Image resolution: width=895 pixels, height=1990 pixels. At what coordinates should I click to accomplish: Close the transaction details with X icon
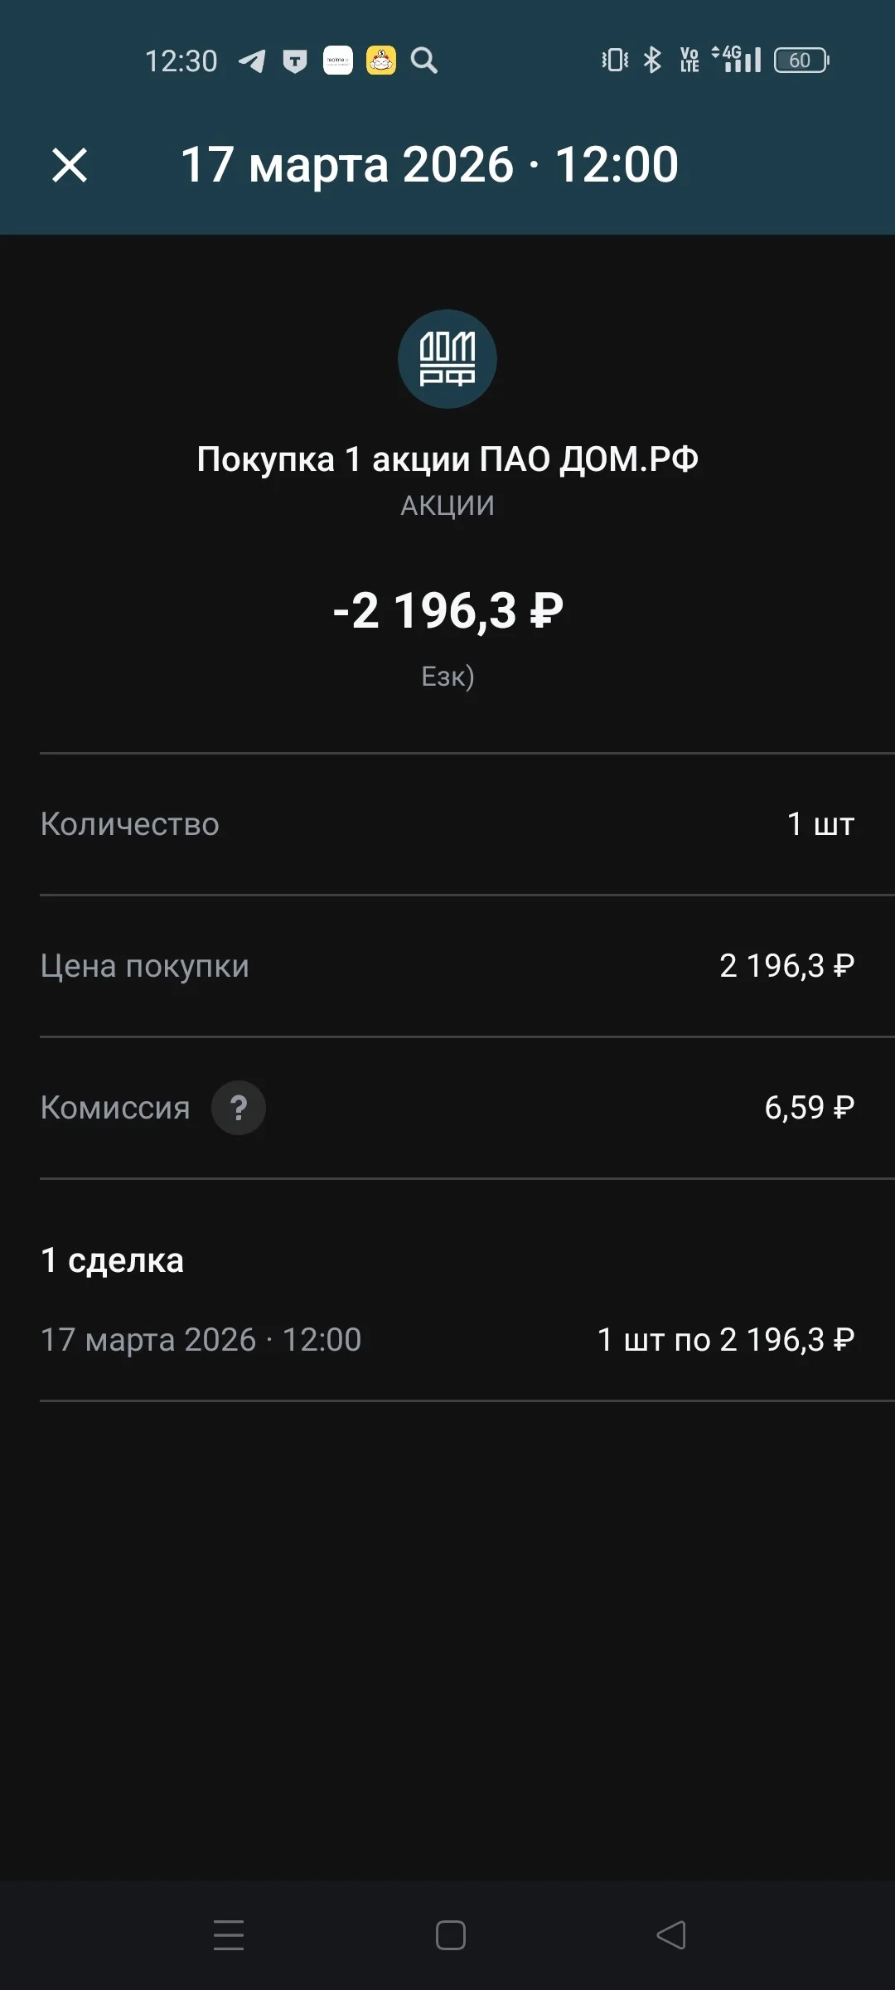[70, 165]
